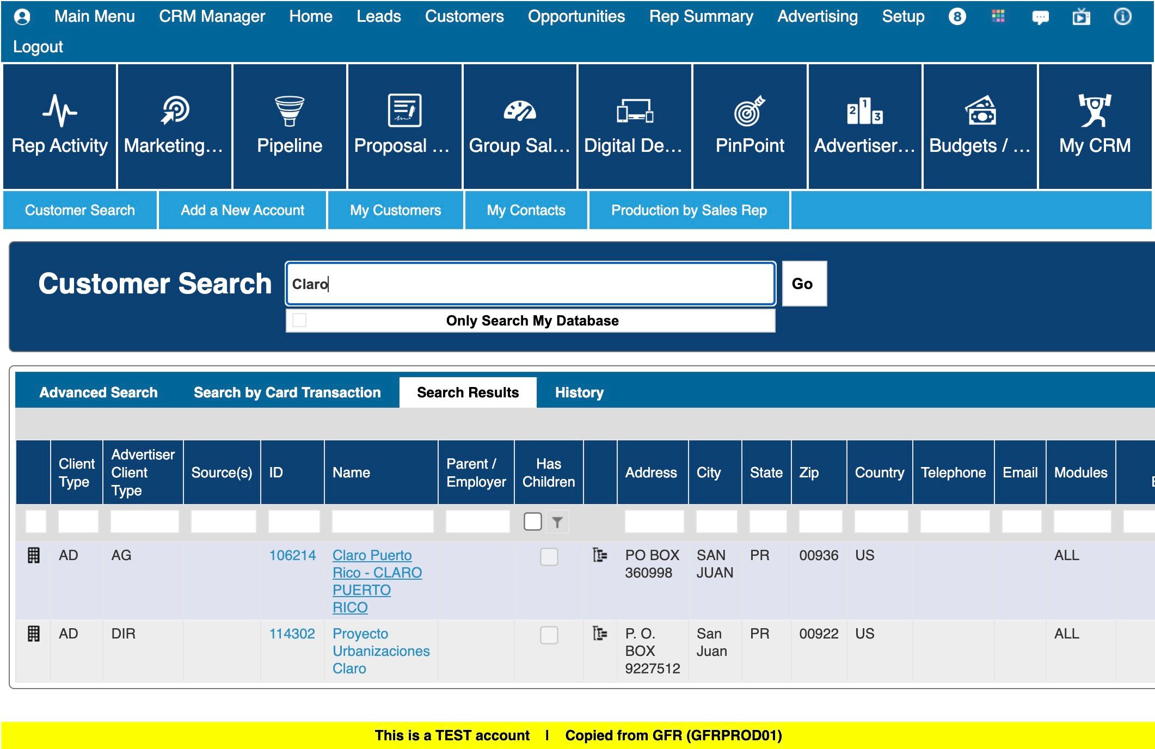
Task: Open the Has Children filter funnel dropdown
Action: (x=557, y=522)
